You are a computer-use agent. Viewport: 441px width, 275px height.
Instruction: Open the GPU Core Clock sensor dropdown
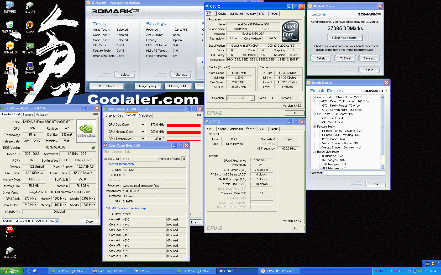pyautogui.click(x=143, y=125)
